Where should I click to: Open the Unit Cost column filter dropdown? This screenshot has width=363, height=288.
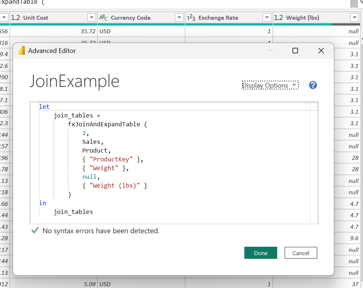tap(91, 18)
